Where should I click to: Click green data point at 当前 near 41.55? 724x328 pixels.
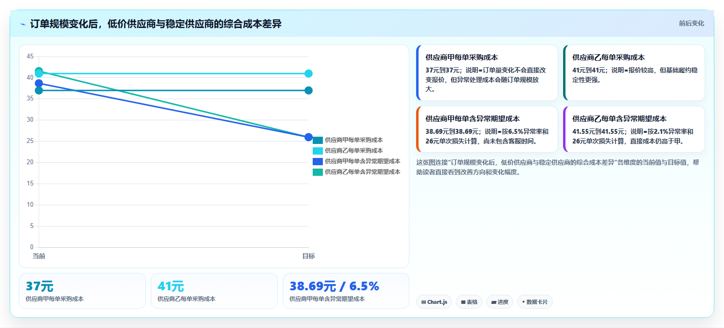(39, 71)
